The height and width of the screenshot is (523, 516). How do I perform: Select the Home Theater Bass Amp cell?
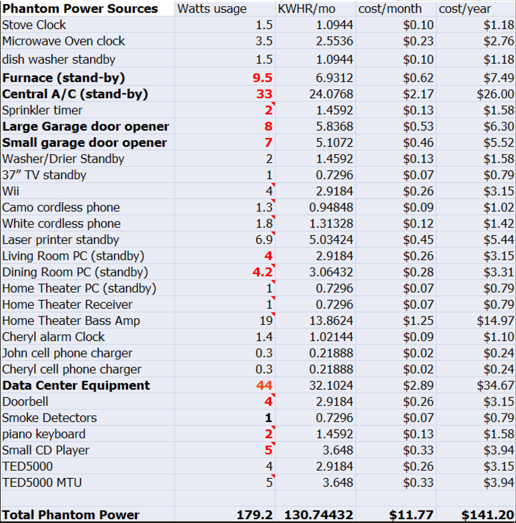(x=71, y=321)
